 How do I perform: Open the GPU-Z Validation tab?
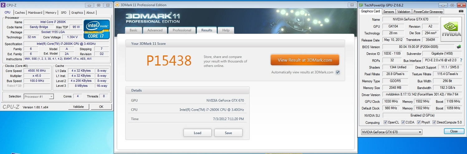[404, 12]
